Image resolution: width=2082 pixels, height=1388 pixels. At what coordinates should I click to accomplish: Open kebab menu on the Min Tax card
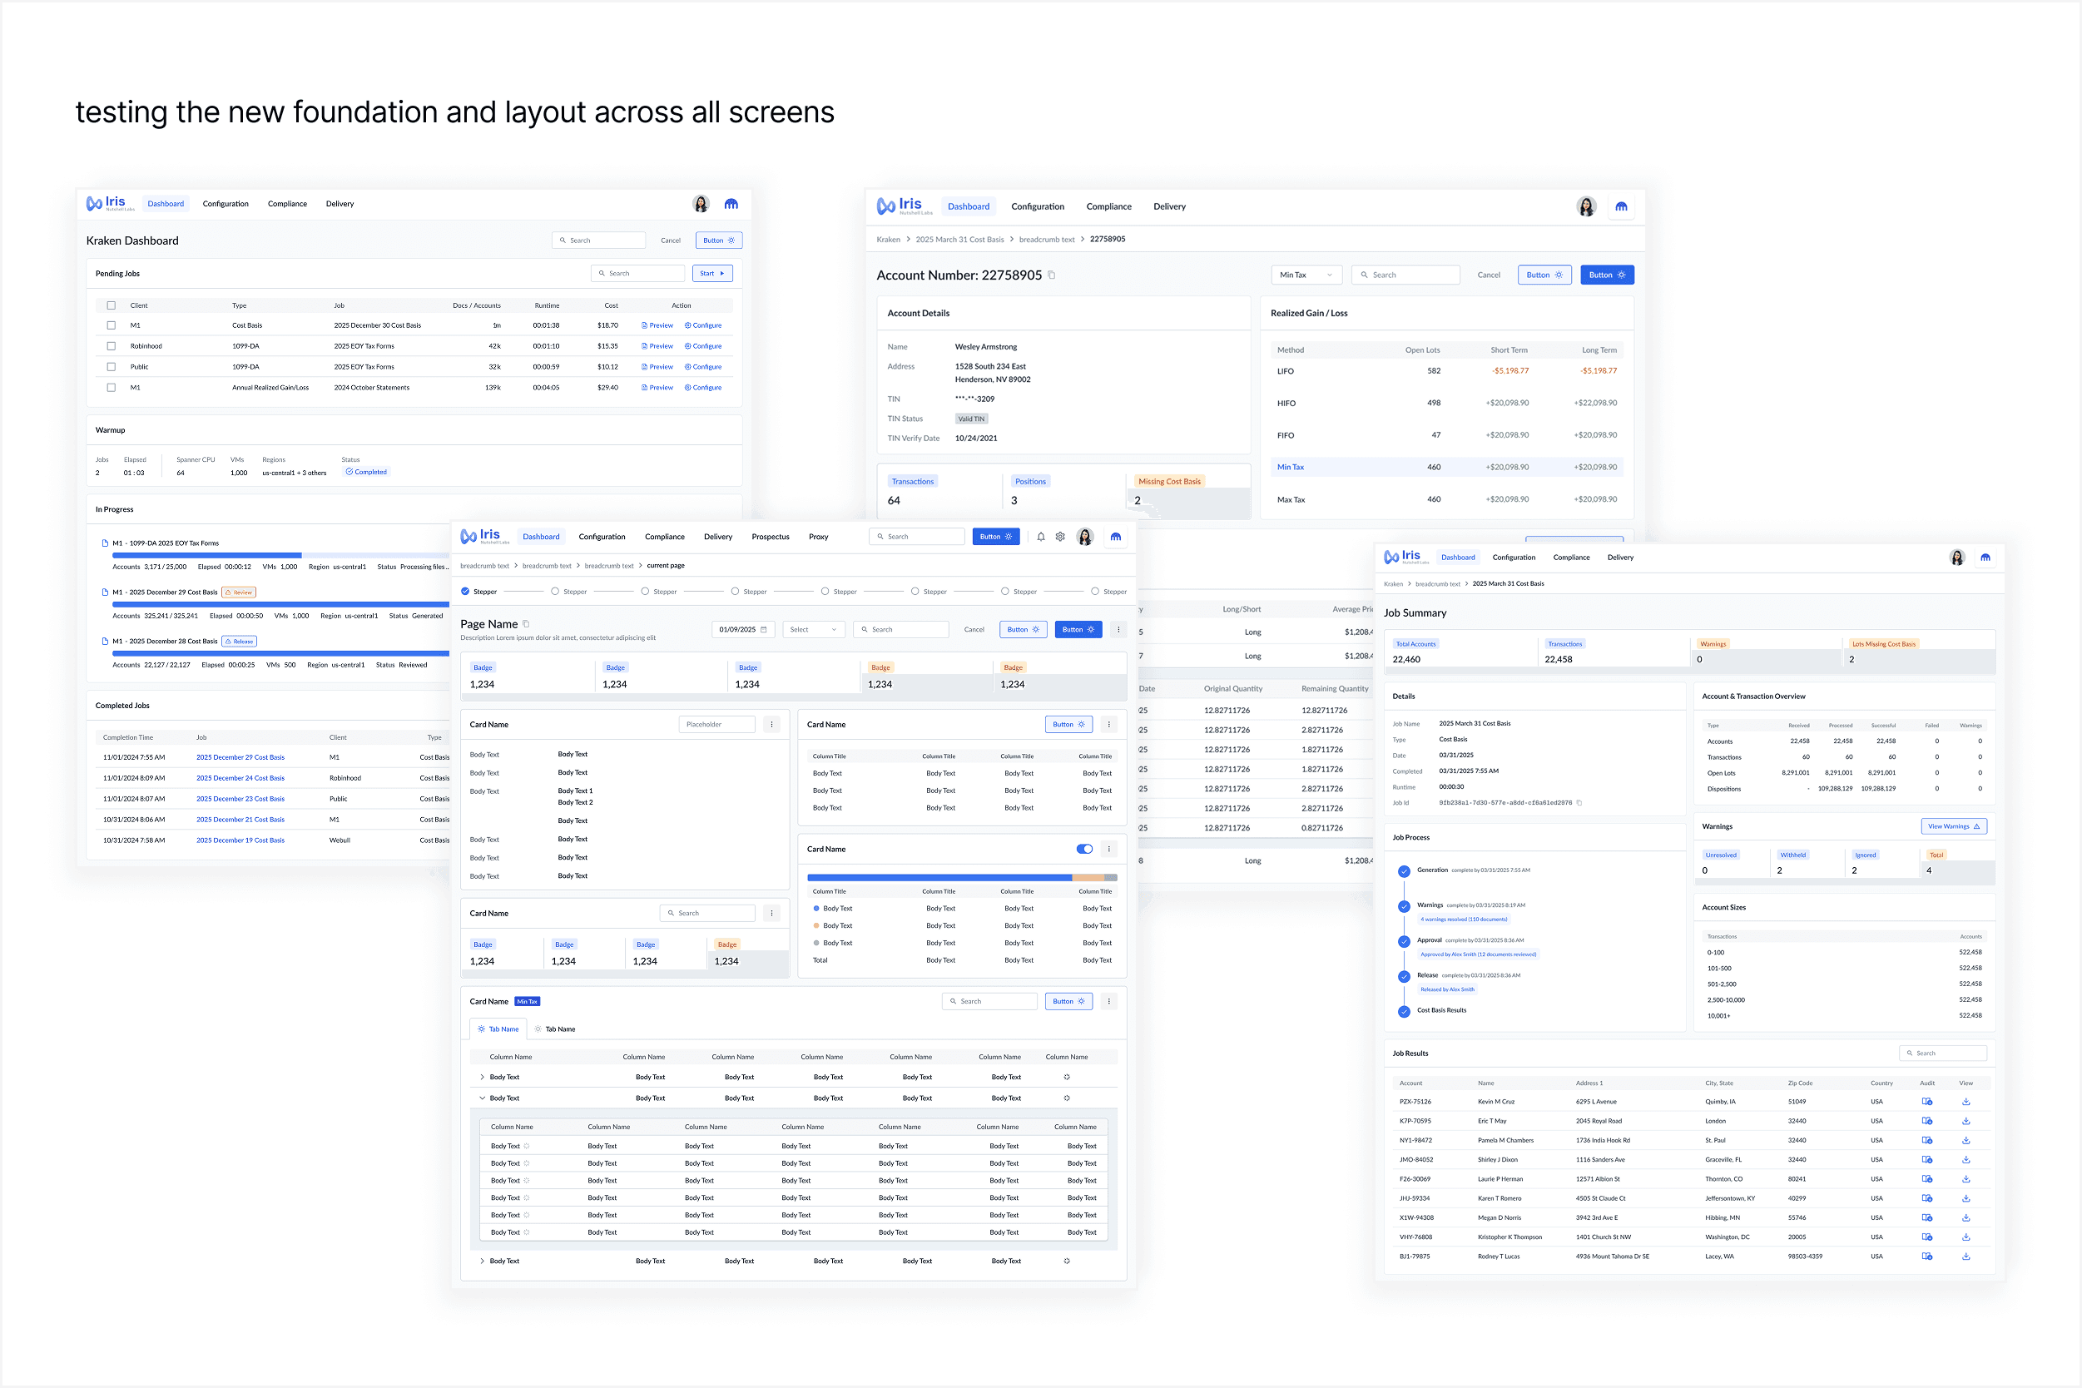click(1109, 1001)
